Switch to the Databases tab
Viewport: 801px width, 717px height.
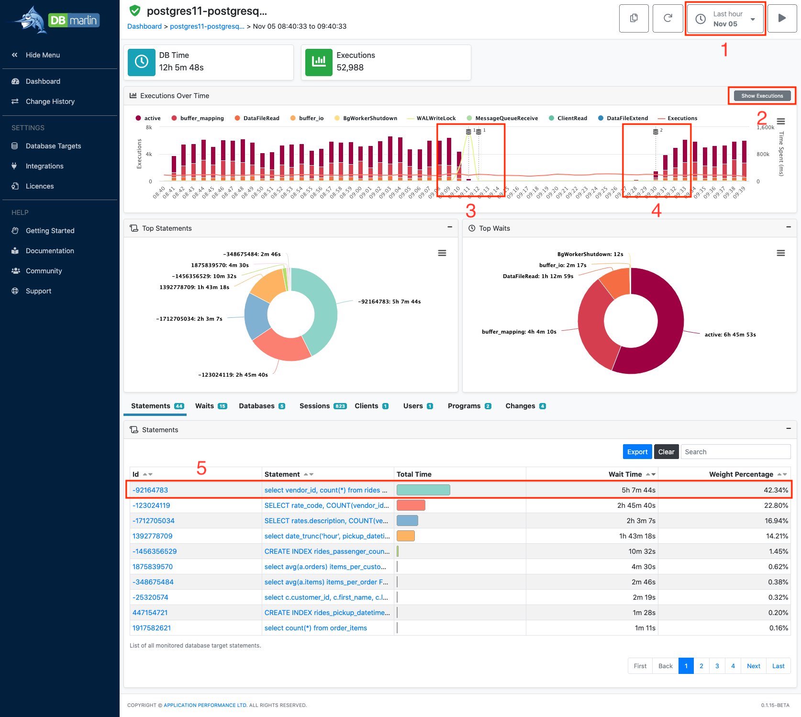click(262, 406)
